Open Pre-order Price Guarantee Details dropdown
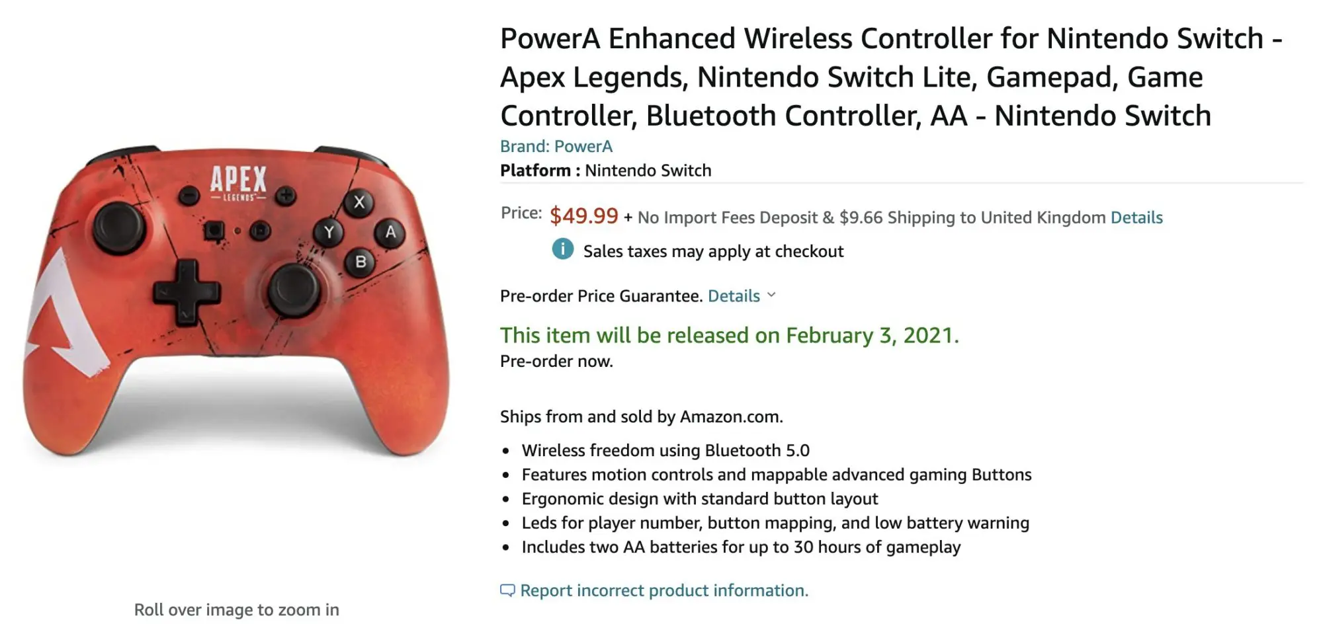Viewport: 1323px width, 630px height. tap(734, 295)
